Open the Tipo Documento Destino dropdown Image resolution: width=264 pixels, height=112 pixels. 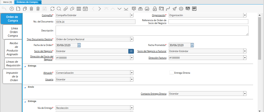pos(132,39)
